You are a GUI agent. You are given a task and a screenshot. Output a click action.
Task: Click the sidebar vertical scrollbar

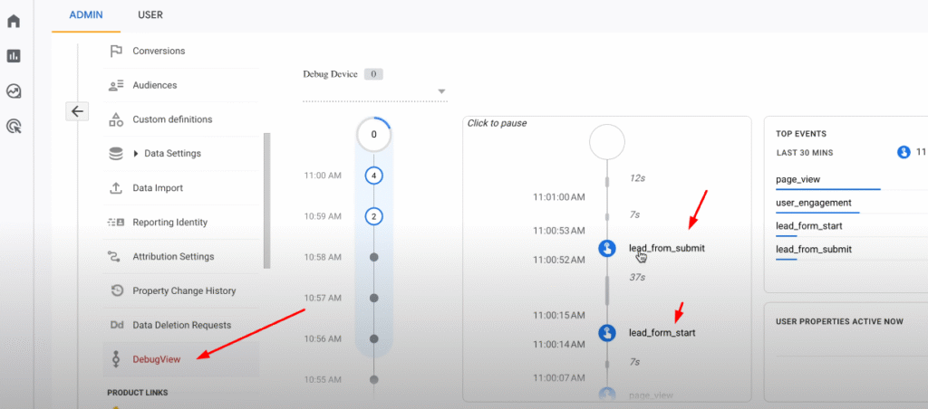pos(267,201)
